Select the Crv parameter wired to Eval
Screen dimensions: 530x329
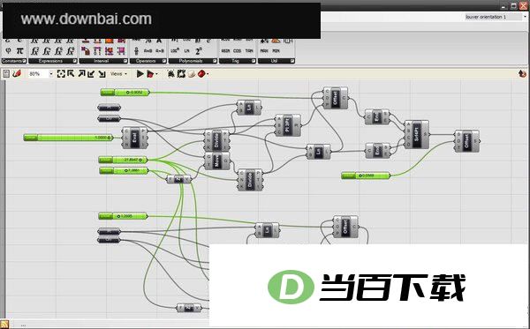109,119
